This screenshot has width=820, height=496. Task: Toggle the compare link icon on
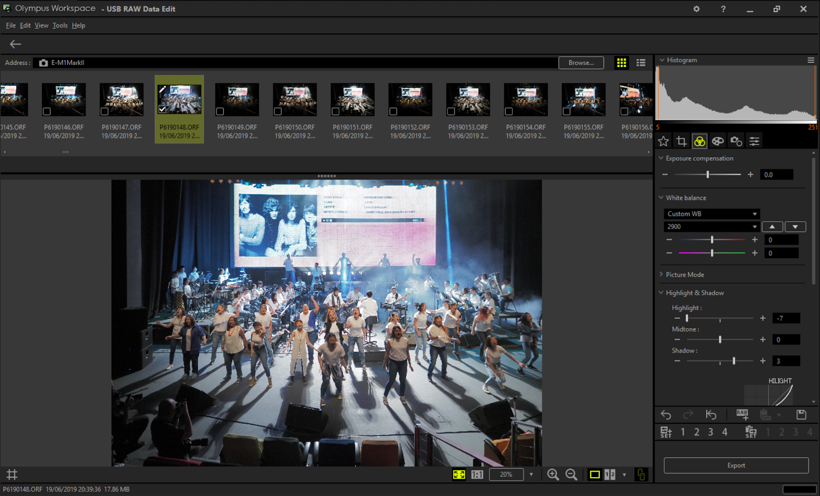pyautogui.click(x=640, y=475)
